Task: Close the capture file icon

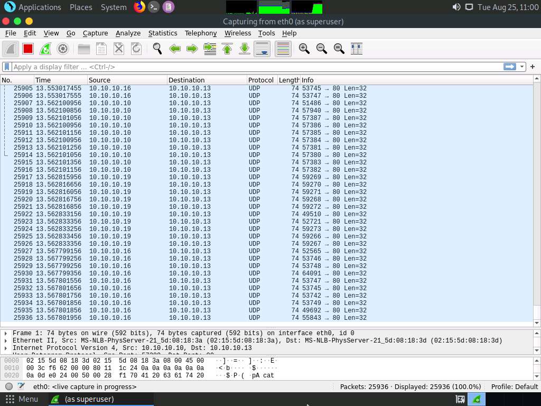Action: pos(119,49)
